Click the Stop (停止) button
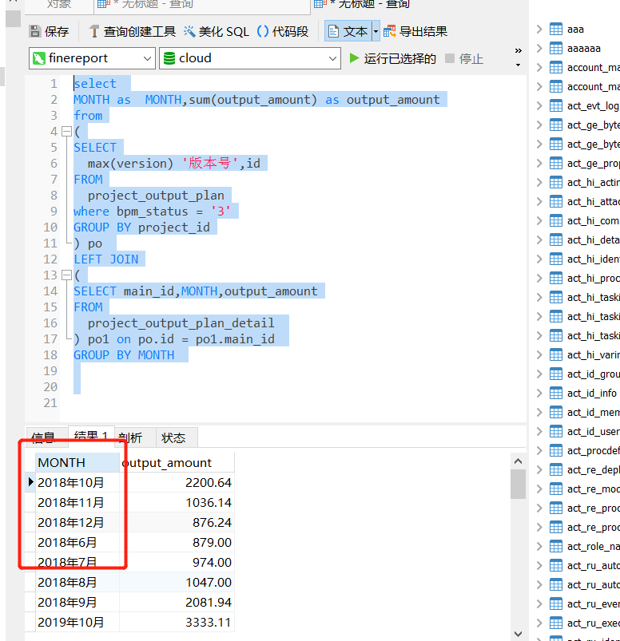This screenshot has width=620, height=641. coord(464,58)
